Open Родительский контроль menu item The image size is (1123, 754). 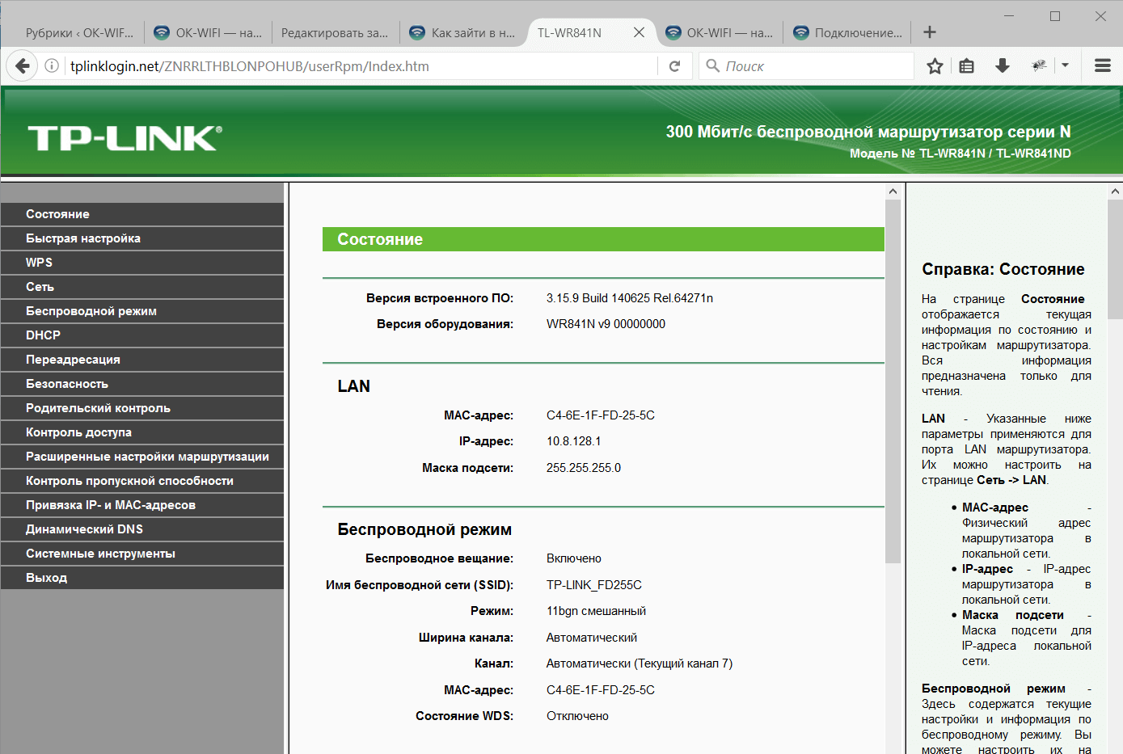(142, 408)
